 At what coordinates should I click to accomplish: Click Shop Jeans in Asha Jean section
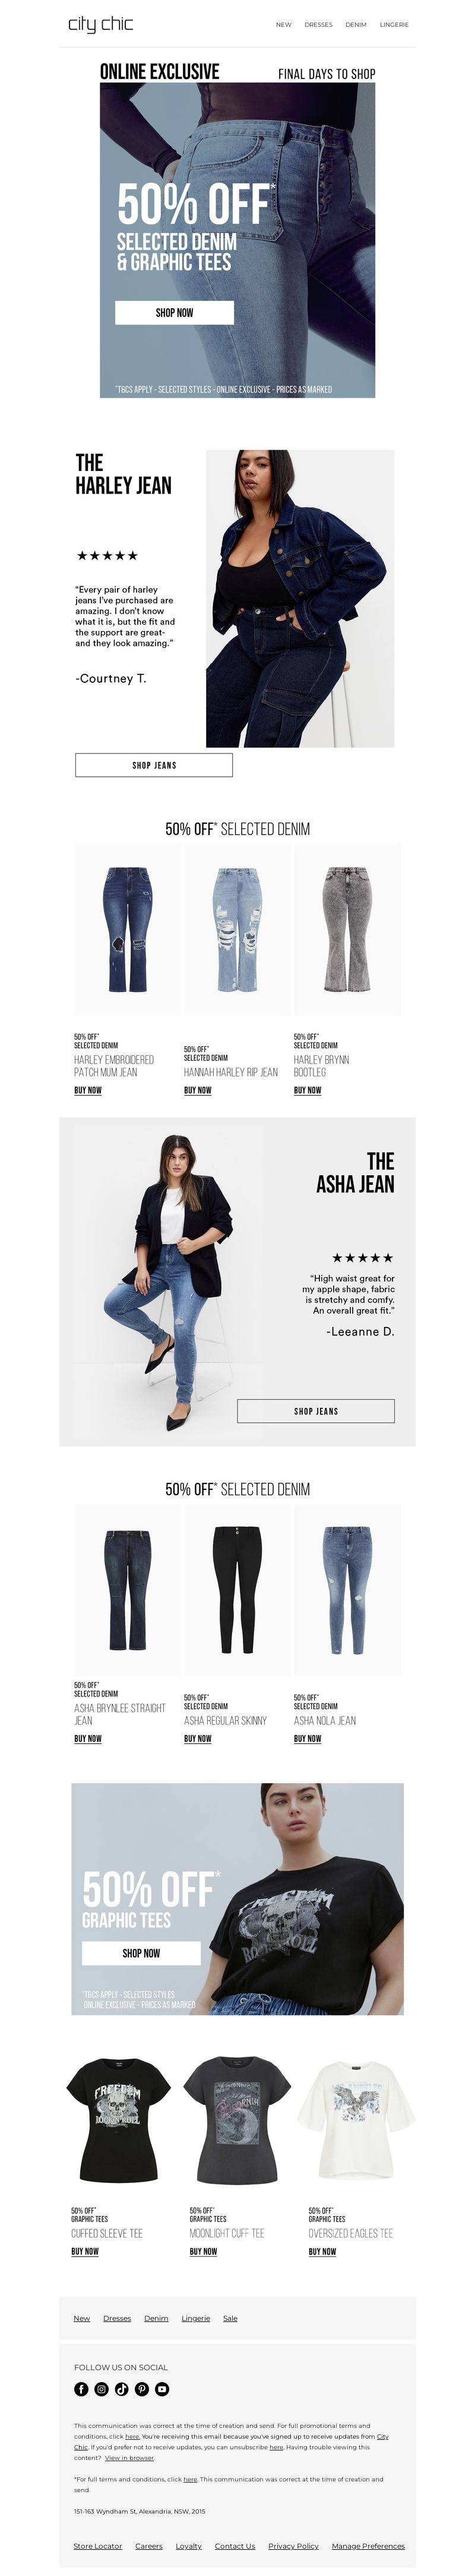315,1410
